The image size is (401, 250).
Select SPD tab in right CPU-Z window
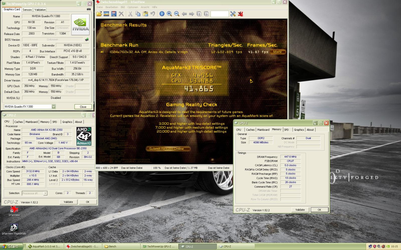click(x=286, y=130)
